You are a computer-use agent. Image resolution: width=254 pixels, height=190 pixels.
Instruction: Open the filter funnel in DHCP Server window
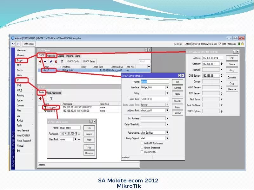[62, 61]
